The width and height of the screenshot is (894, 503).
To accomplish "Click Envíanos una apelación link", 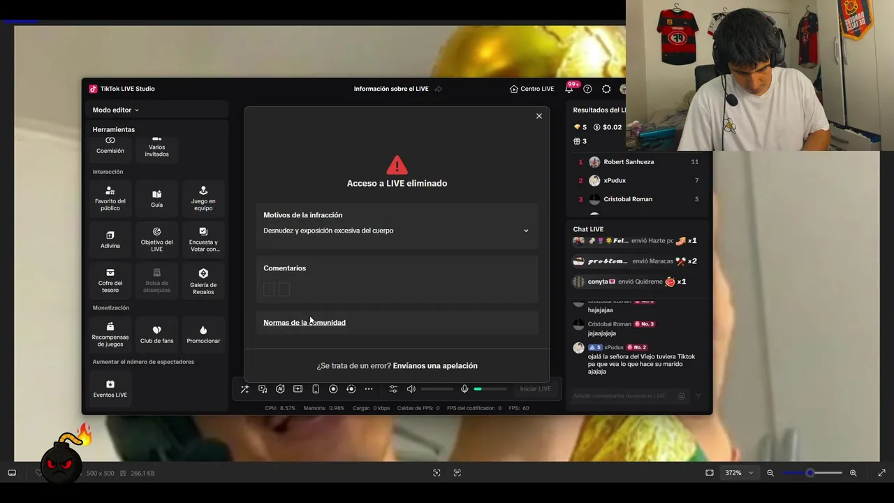I will click(435, 366).
